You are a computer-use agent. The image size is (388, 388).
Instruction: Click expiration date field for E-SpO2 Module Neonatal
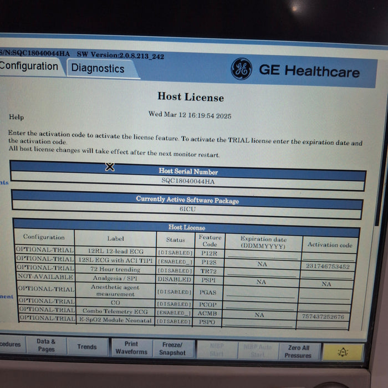[x=259, y=324]
